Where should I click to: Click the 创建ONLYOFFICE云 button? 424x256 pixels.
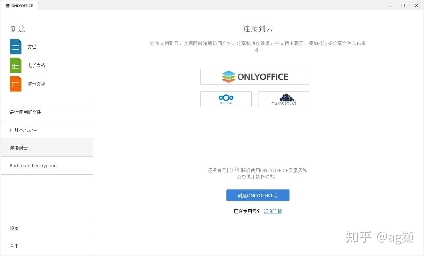pos(258,195)
